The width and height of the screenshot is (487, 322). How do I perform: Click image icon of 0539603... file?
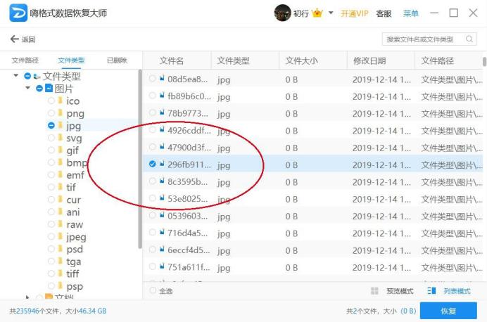pos(162,215)
